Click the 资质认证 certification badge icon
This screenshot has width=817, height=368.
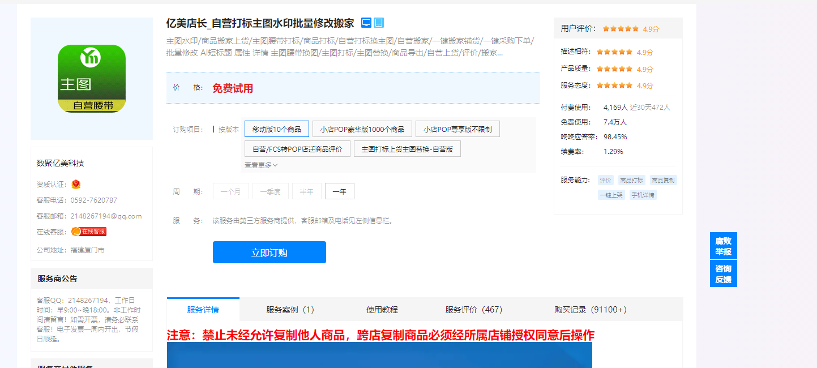tap(76, 184)
